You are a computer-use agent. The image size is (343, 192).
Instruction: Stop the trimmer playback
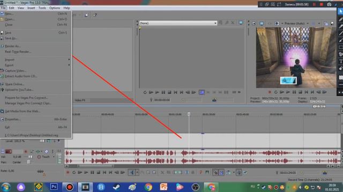(169, 92)
